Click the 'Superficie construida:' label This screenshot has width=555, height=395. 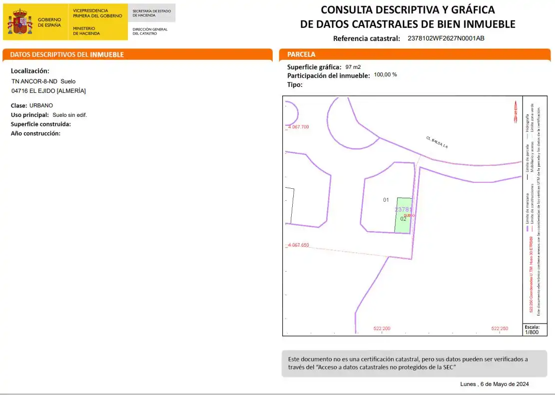tap(40, 124)
